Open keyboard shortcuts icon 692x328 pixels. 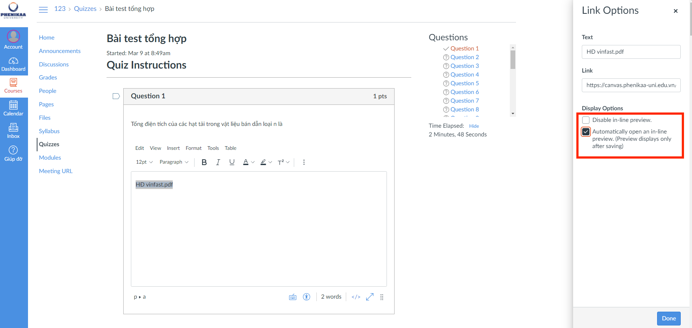coord(293,297)
